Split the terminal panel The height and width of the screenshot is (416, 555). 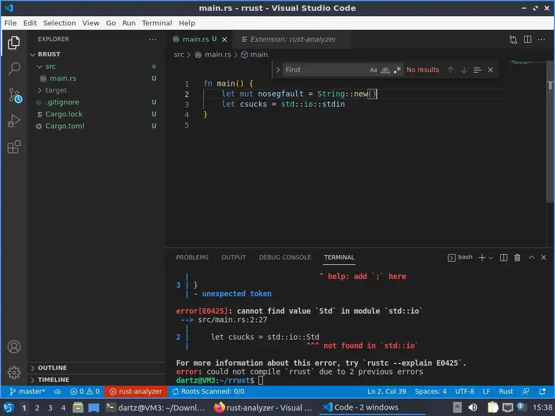pos(504,257)
